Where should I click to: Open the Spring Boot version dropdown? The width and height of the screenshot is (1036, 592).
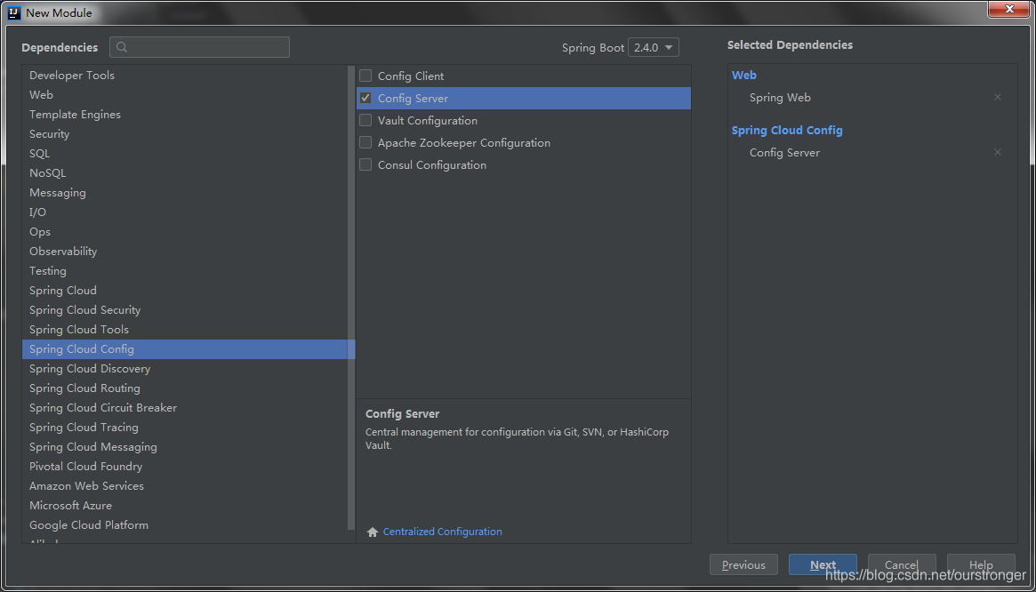654,48
